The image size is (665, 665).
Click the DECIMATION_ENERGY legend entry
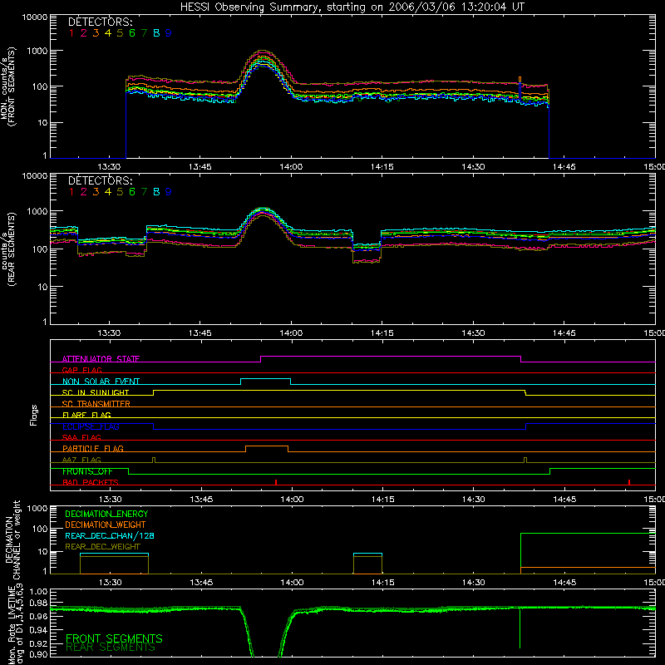point(106,514)
